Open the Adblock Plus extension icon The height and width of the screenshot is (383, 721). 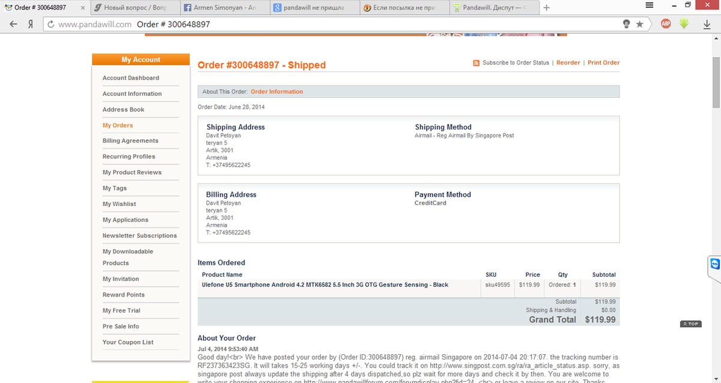(x=666, y=24)
